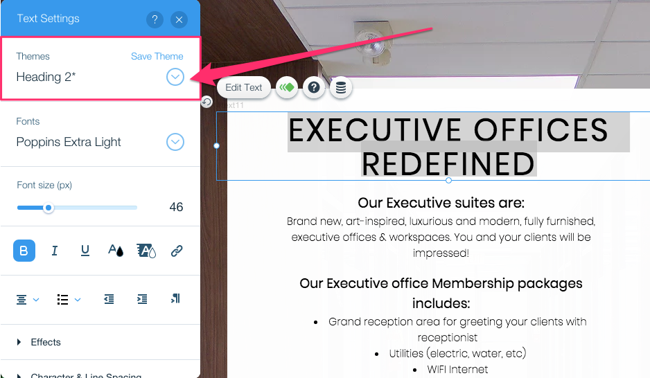Screen dimensions: 650x378
Task: Open the text color picker
Action: tap(116, 251)
